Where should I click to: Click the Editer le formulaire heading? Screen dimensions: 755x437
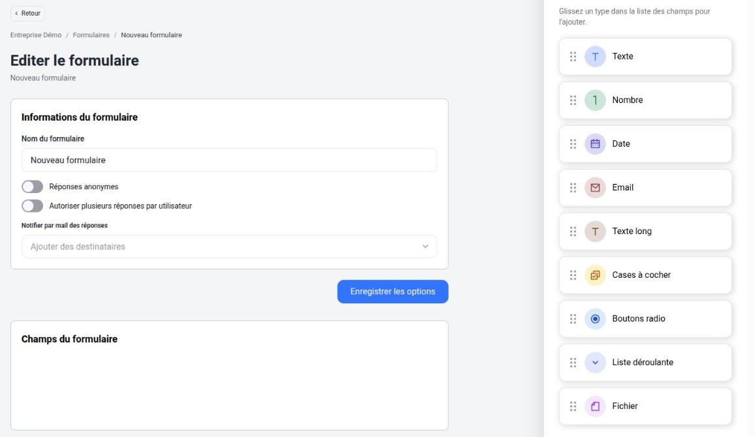coord(74,61)
